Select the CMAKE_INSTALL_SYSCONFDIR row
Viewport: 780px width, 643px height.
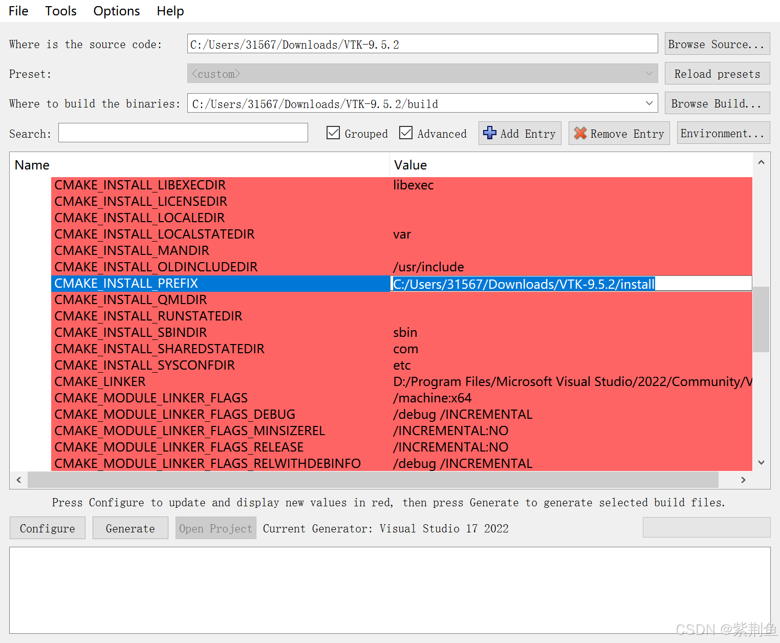click(x=402, y=365)
